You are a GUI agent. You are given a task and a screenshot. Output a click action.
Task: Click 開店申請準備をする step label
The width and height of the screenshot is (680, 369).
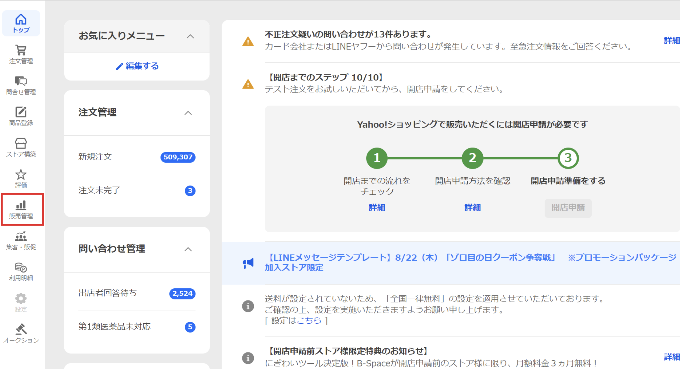pyautogui.click(x=568, y=181)
